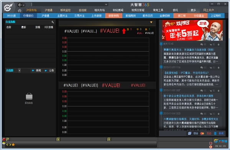Go back using the left arrow button
The image size is (230, 150).
(x=20, y=5)
